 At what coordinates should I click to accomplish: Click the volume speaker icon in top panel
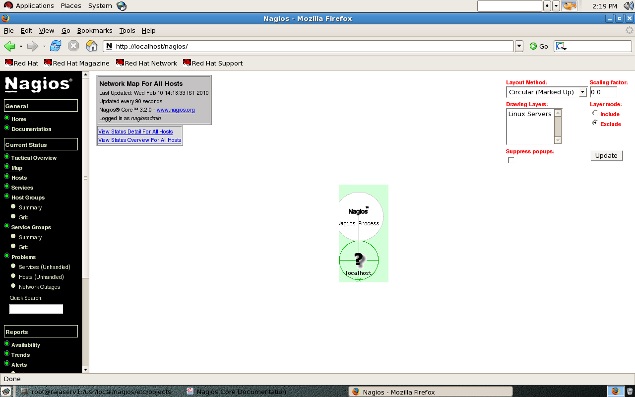tap(629, 6)
